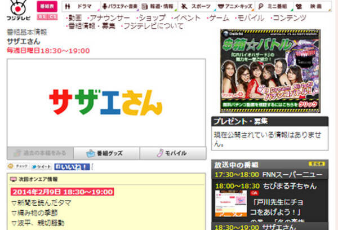Viewport: 338px width, 230px height.
Task: Open the FNNスーパーニュー program row
Action: (270, 174)
